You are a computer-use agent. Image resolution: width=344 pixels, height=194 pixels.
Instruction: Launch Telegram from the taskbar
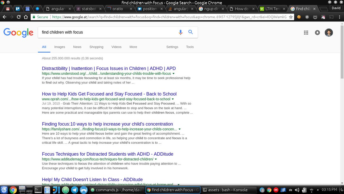pos(75,189)
